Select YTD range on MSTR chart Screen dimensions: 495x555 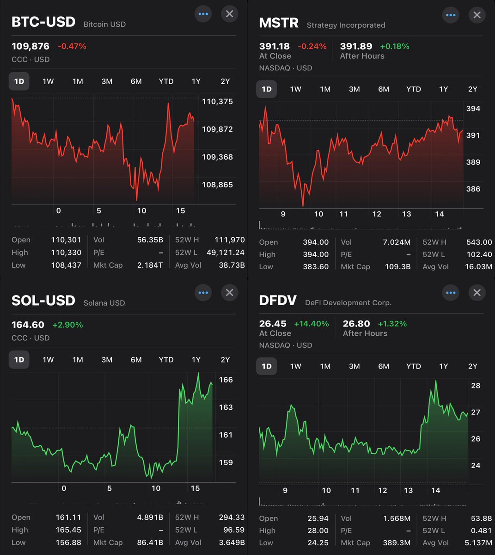point(414,89)
